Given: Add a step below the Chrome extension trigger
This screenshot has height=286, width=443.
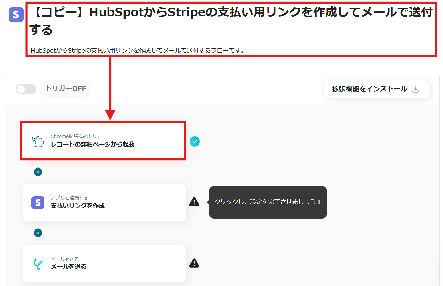Looking at the screenshot, I should coord(38,172).
